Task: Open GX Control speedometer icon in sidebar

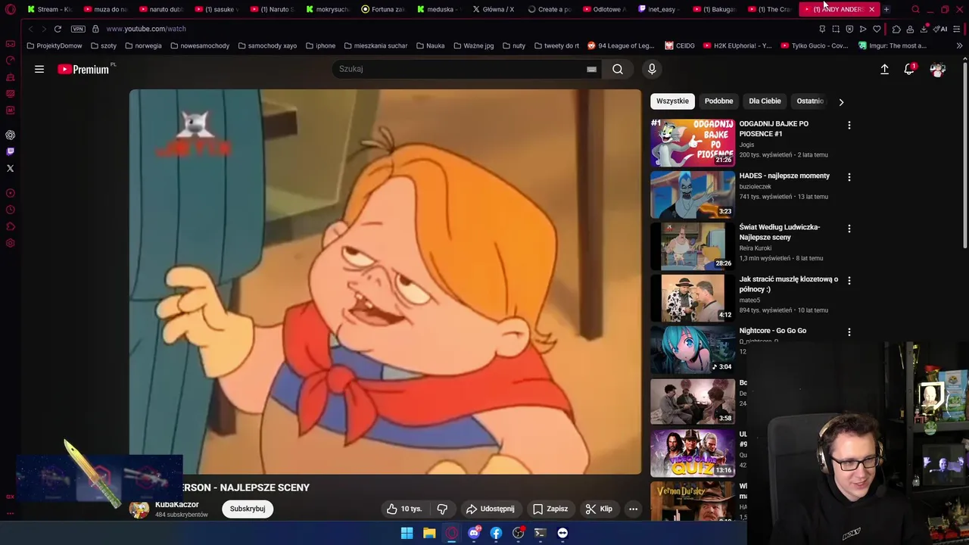Action: click(x=11, y=61)
